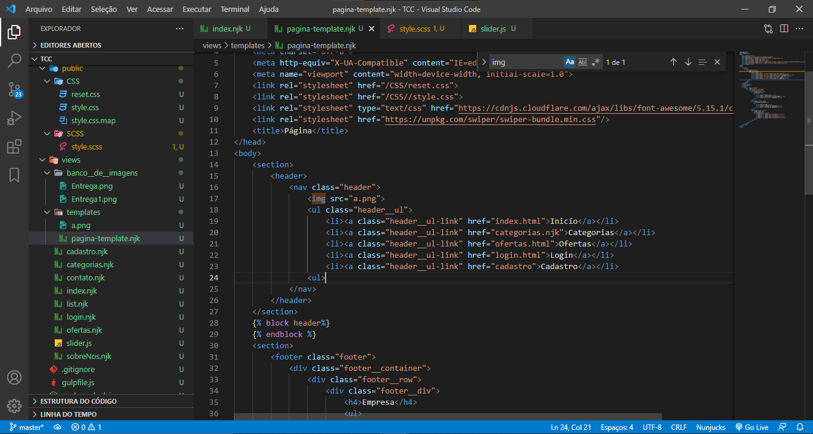This screenshot has width=813, height=434.
Task: Click the open changes compare icon
Action: click(768, 29)
